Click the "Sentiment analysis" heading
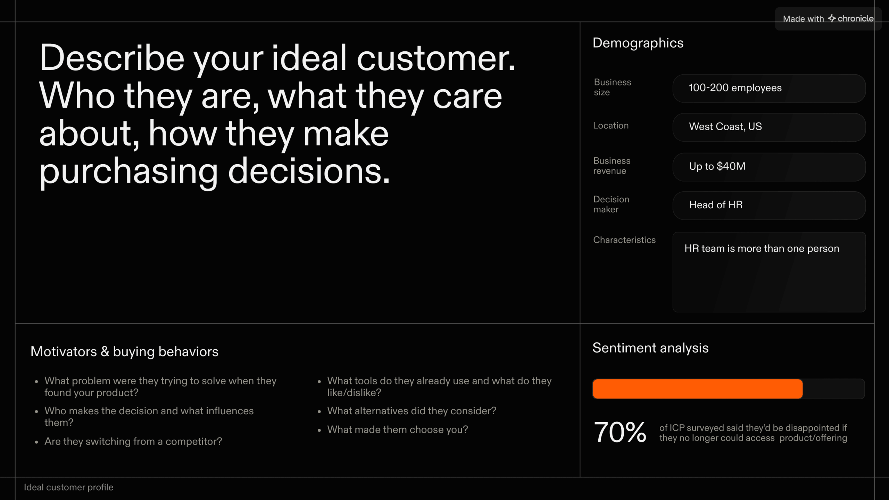 [650, 348]
